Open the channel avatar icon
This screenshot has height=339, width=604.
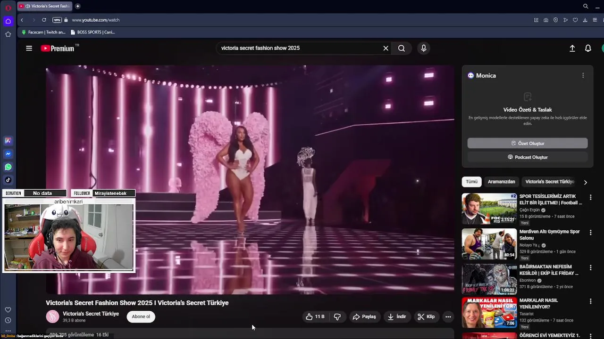(52, 316)
